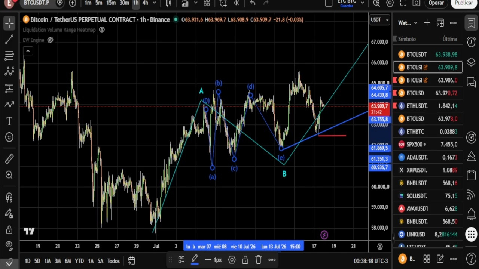Select the 30m timeframe

(x=124, y=3)
